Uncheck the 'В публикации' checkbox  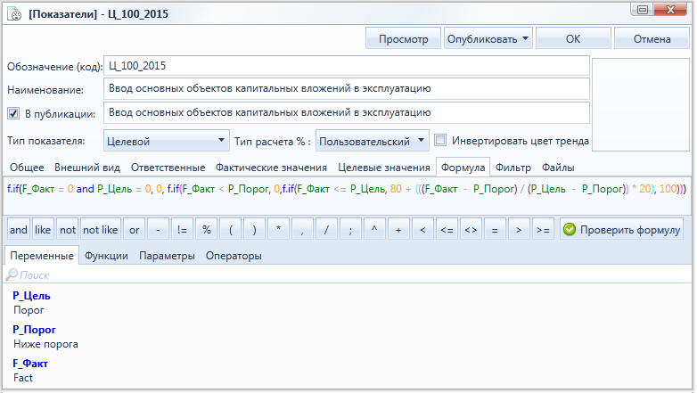[13, 113]
